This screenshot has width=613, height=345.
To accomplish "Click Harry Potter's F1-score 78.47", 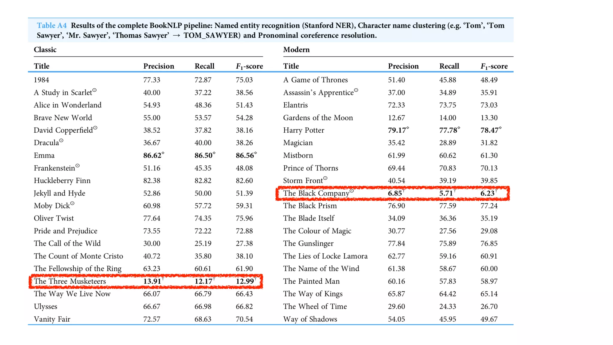I will coord(489,130).
